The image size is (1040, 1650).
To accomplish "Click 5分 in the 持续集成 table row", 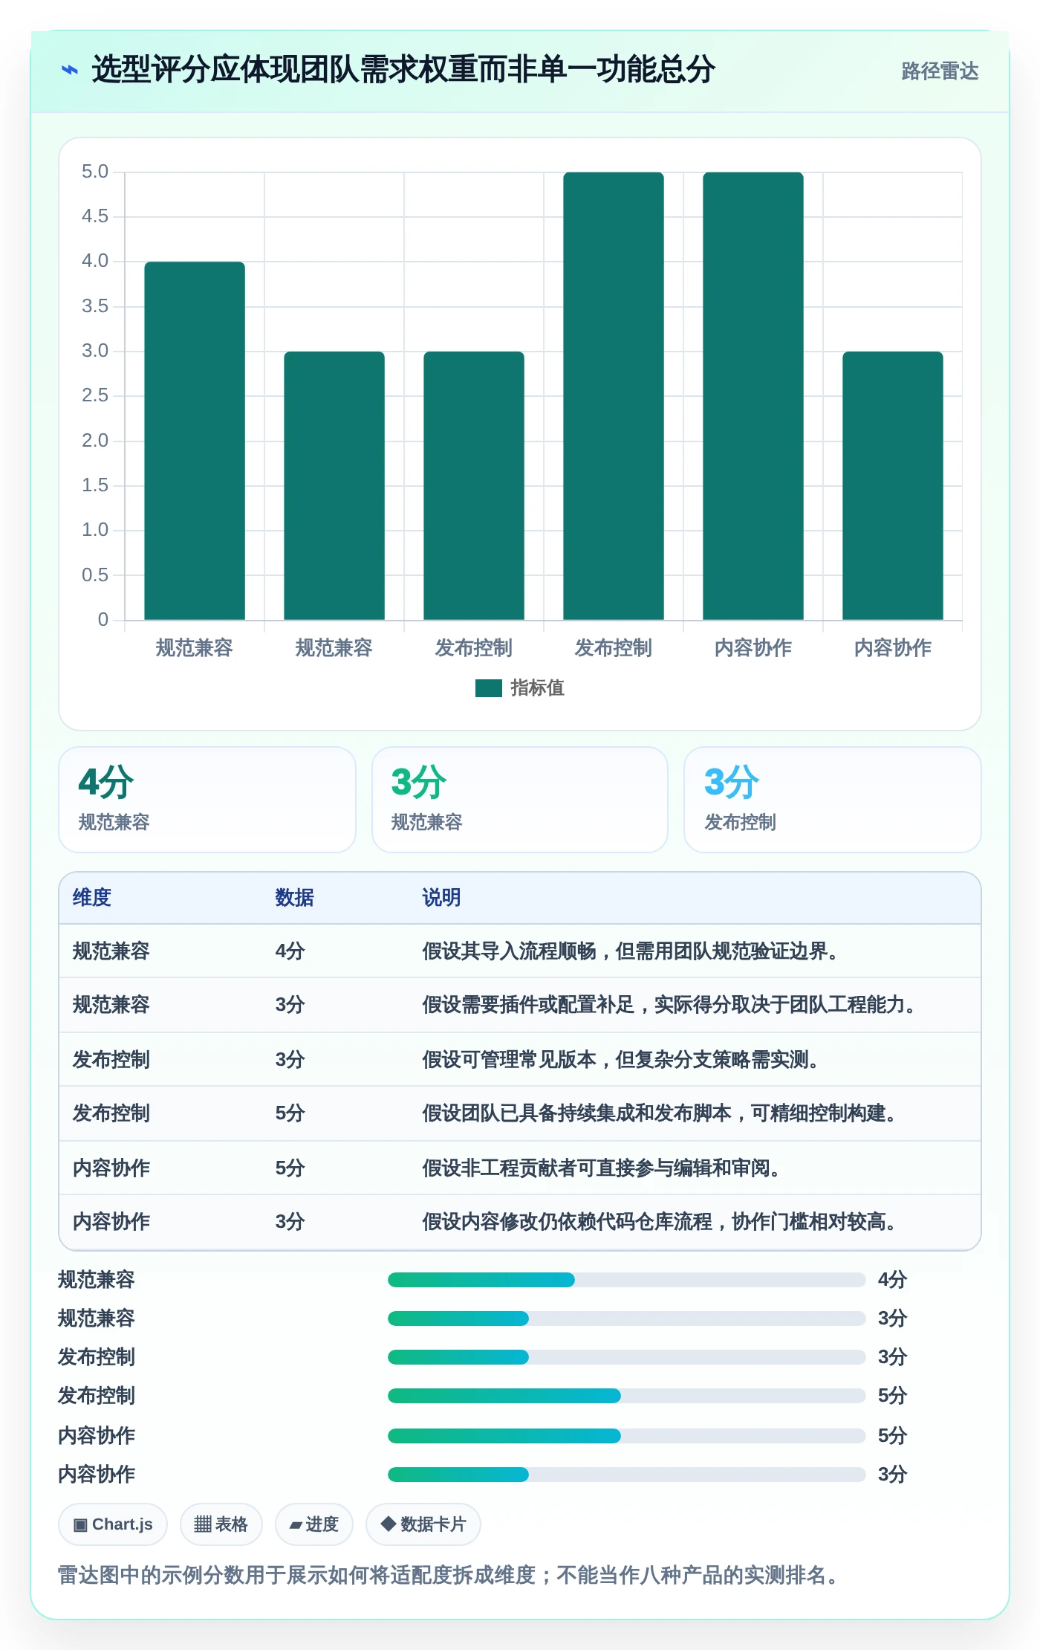I will pyautogui.click(x=290, y=1113).
